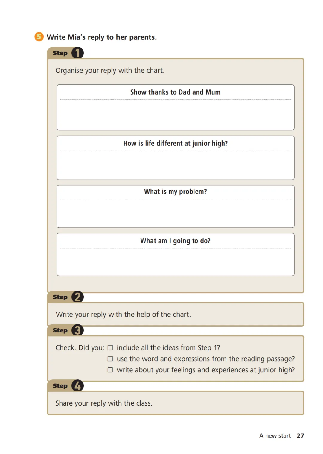
Task: Click the Step 2 number badge
Action: tap(77, 297)
